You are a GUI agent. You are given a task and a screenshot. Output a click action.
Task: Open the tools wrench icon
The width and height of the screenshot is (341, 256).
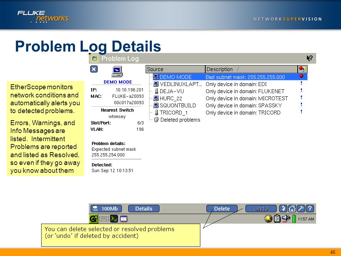point(301,209)
